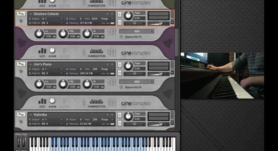This screenshot has height=151, width=278.
Task: Open Glocken-Celeste edit mode wrench icon
Action: 20,14
